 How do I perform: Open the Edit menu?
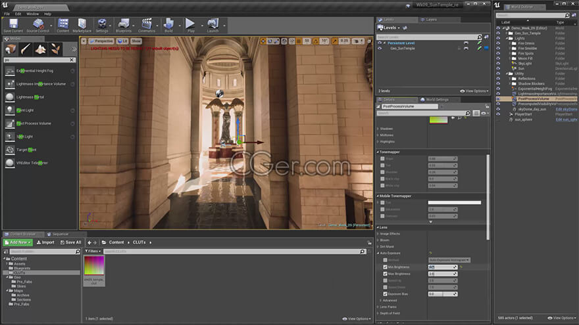click(18, 14)
